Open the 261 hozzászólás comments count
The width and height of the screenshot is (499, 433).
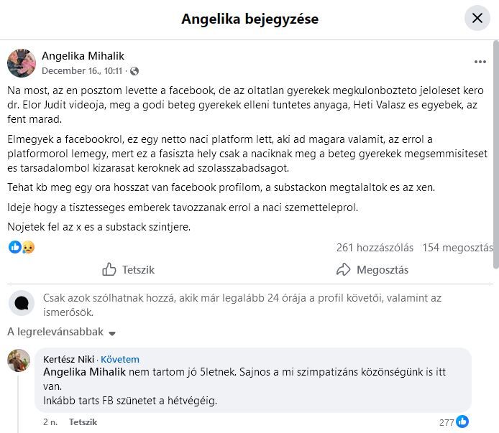point(375,248)
